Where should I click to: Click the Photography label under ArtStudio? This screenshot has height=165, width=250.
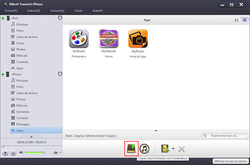79,56
